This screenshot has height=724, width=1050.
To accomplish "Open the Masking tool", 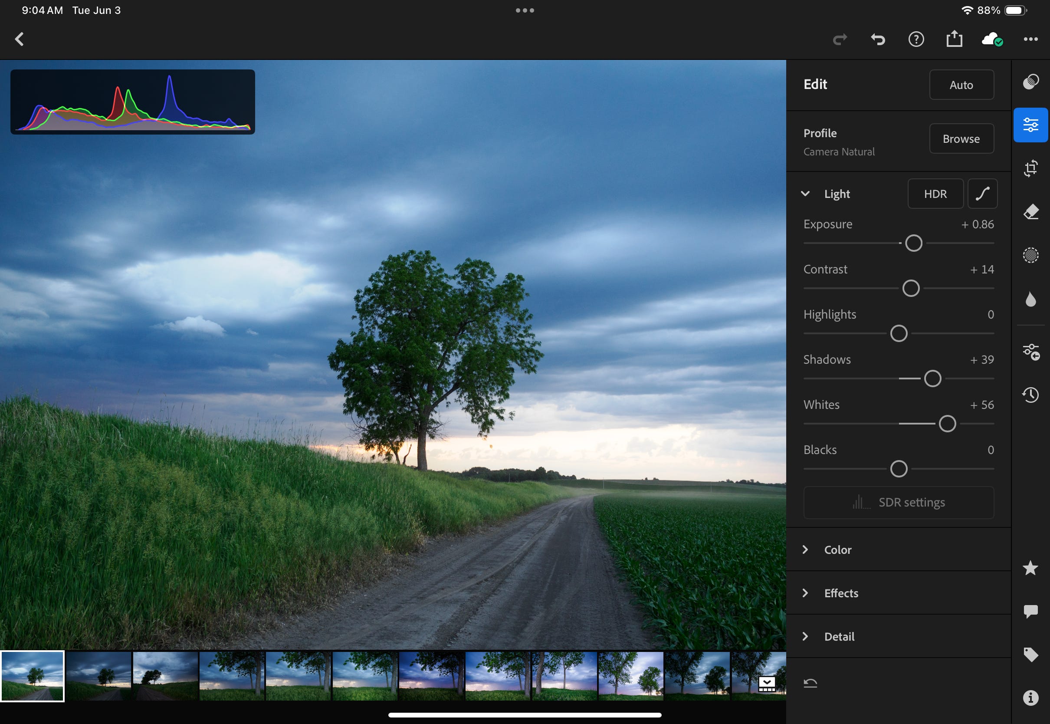I will point(1030,255).
